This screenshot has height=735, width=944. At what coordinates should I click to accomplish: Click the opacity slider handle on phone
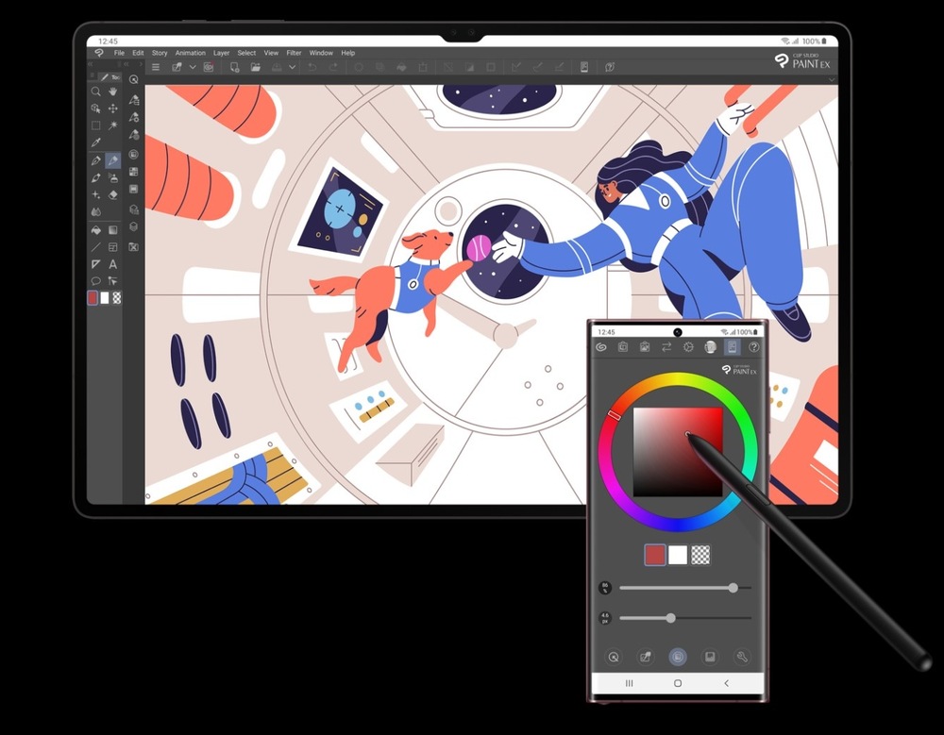(733, 588)
